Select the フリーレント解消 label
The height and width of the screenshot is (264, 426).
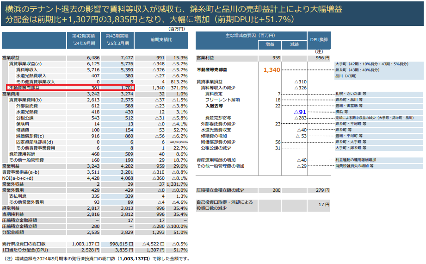pyautogui.click(x=222, y=100)
